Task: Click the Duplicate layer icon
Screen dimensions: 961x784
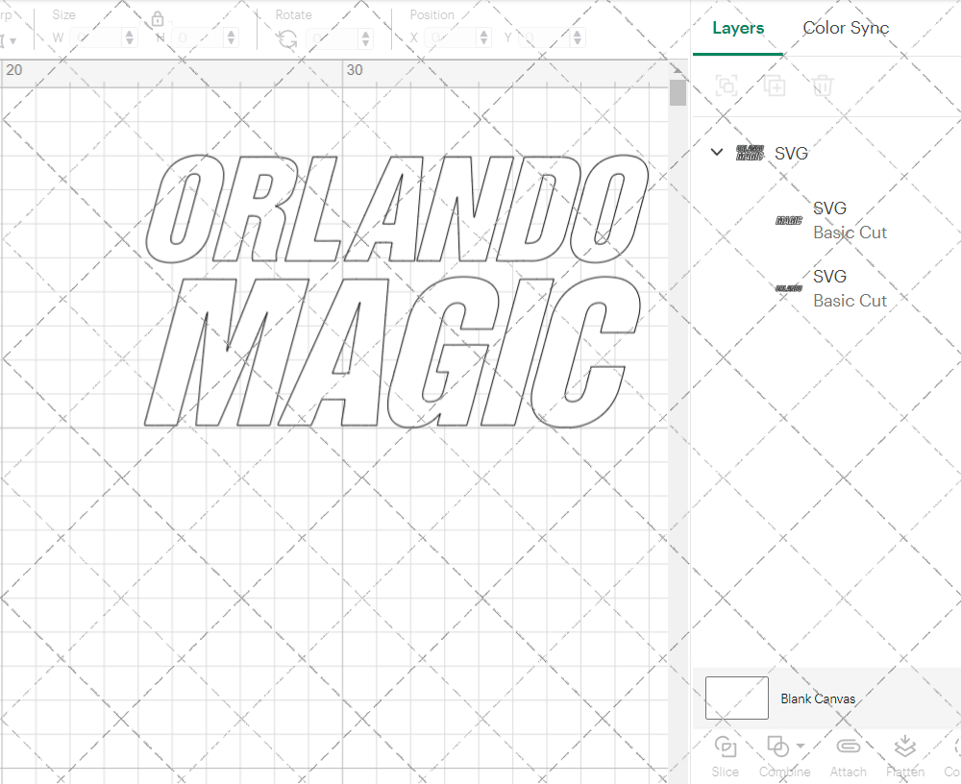Action: tap(775, 86)
